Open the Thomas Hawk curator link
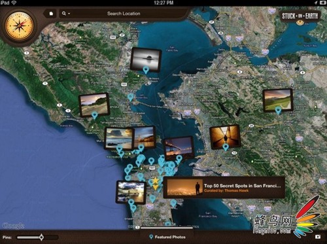Screen dimensions: 327x244 (226, 190)
